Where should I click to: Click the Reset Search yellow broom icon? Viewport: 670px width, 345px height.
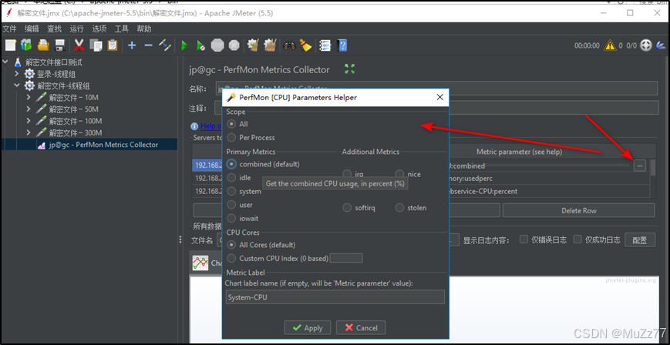pos(306,45)
